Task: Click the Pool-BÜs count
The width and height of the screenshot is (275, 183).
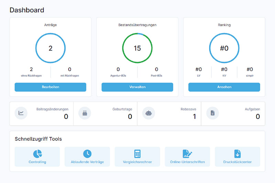Action: click(x=156, y=69)
